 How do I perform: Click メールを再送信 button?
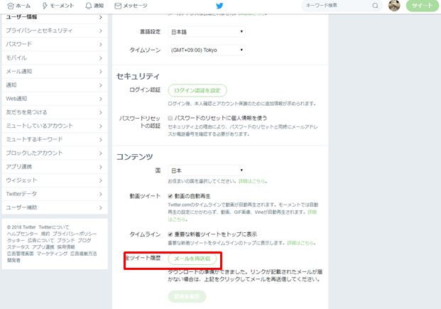click(192, 259)
